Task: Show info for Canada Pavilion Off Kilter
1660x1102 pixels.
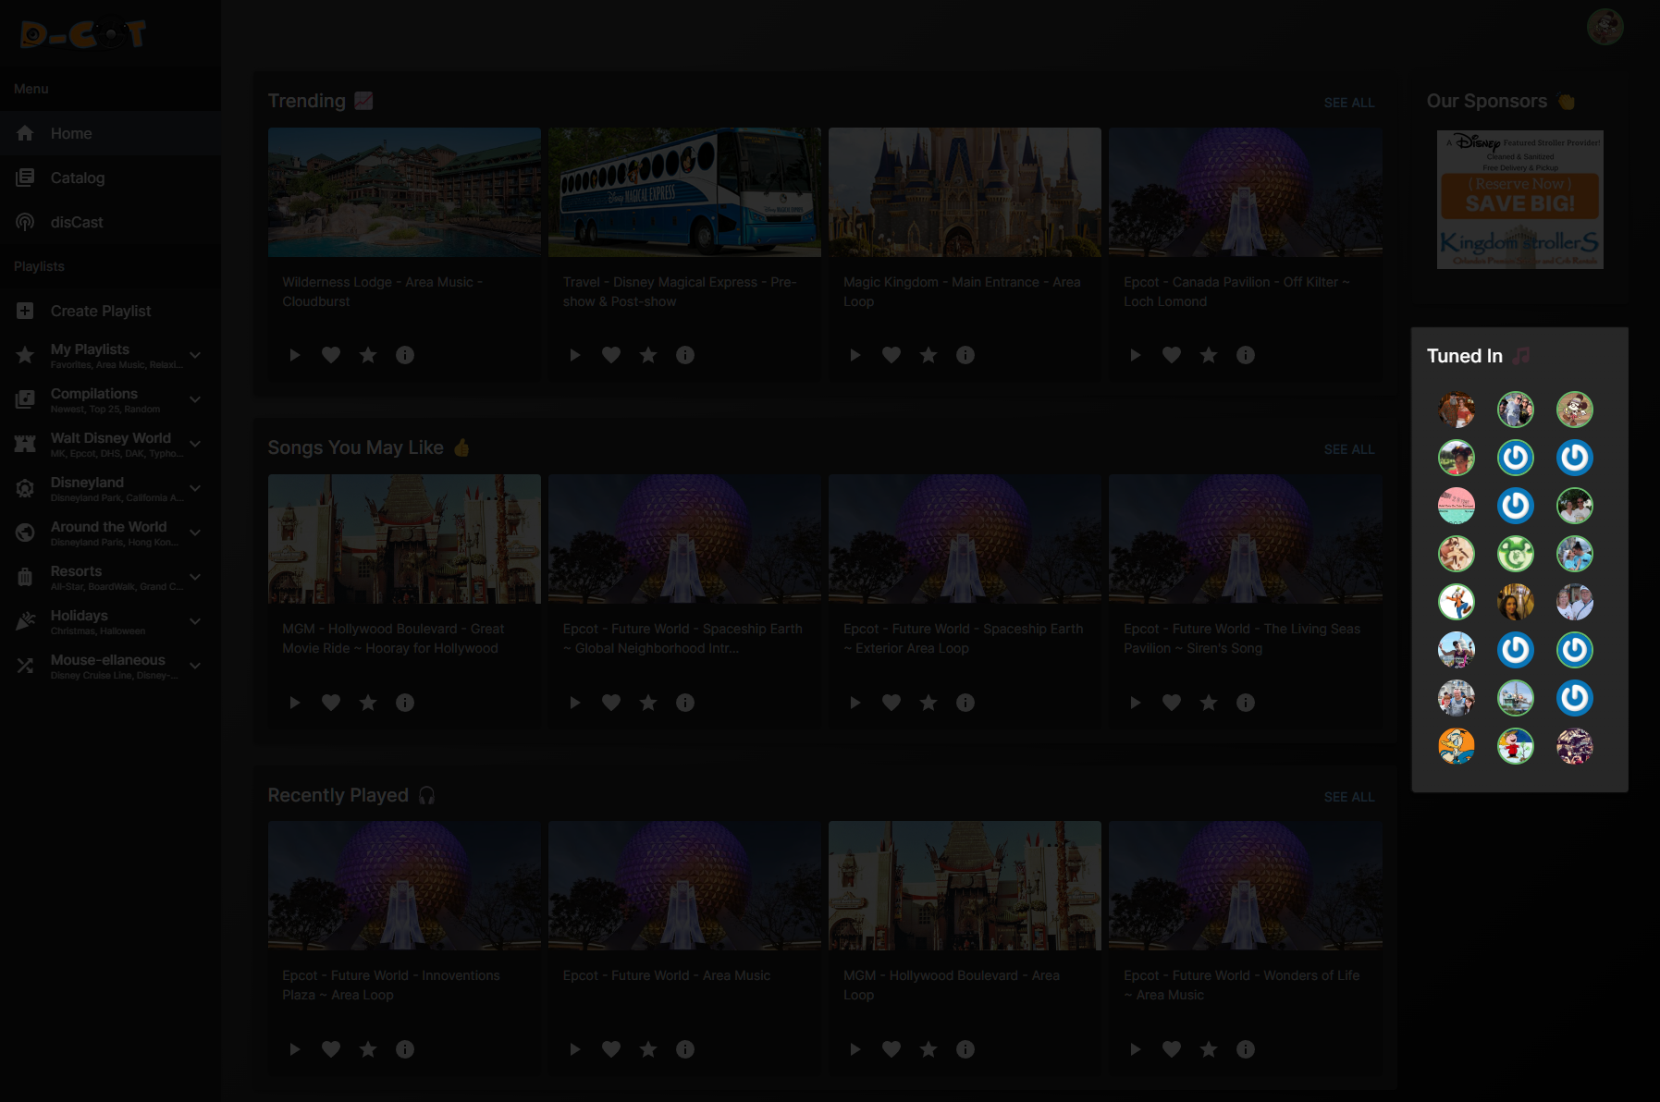Action: pos(1246,355)
